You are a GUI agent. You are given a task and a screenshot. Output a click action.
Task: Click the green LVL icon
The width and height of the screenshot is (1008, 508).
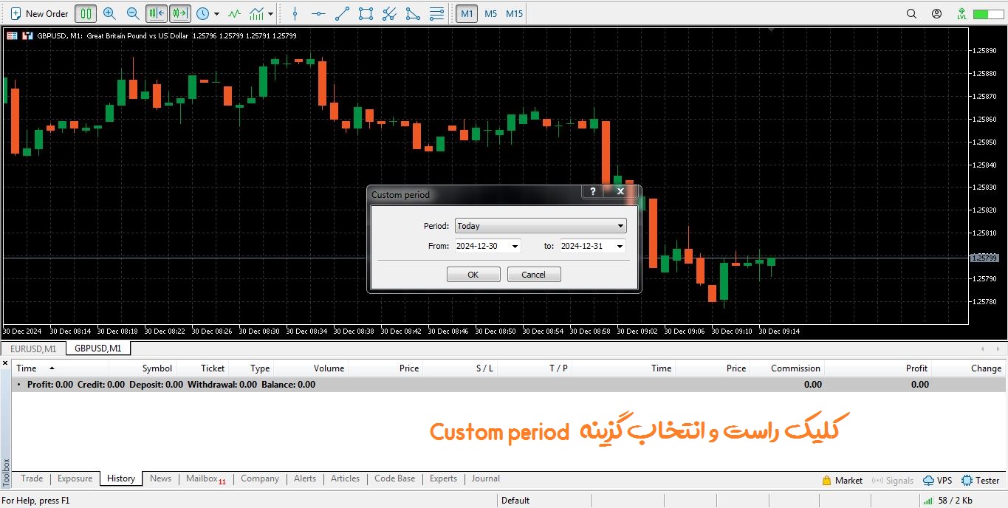[961, 13]
